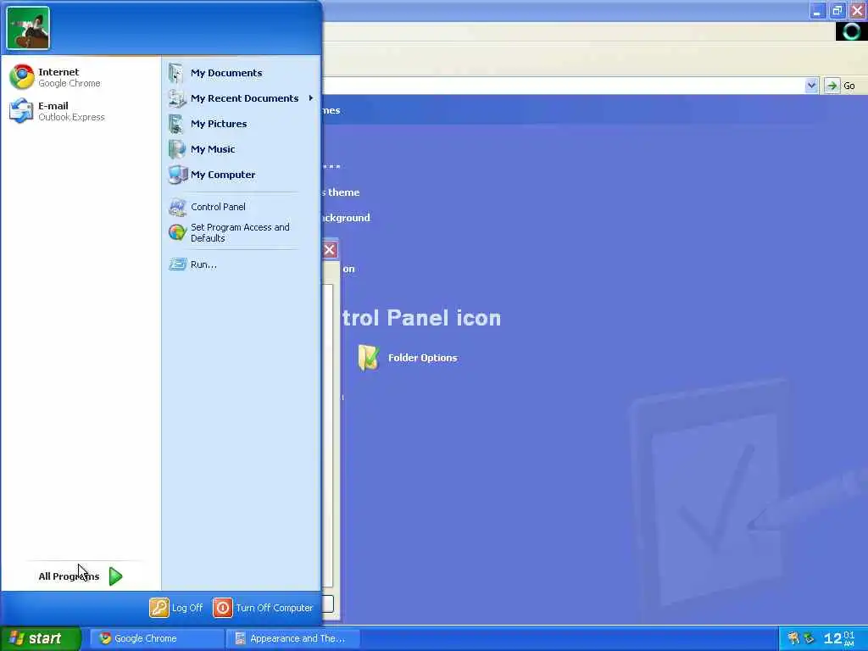Open My Music folder icon
The image size is (868, 651).
[176, 149]
